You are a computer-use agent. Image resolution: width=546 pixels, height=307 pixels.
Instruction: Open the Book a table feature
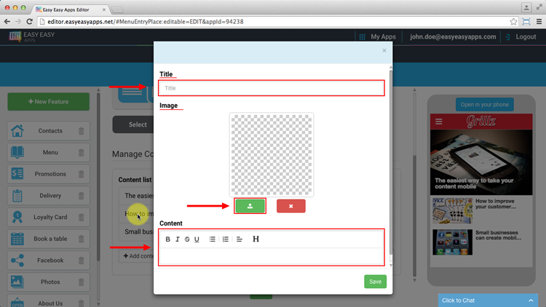(48, 239)
